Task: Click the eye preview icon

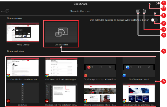Action: [138, 11]
